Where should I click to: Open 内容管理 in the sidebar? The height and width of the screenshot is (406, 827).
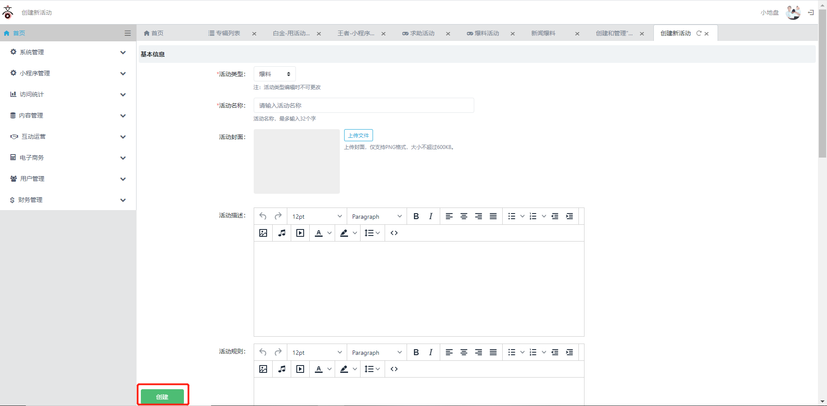(x=68, y=115)
